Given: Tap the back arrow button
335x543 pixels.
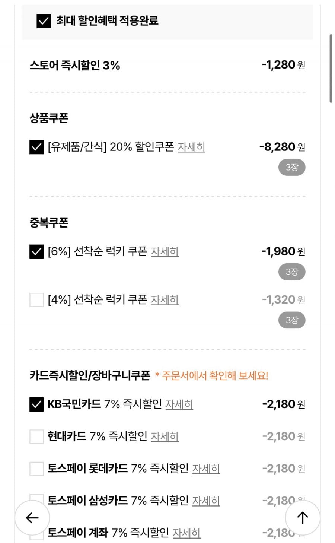Looking at the screenshot, I should point(32,518).
